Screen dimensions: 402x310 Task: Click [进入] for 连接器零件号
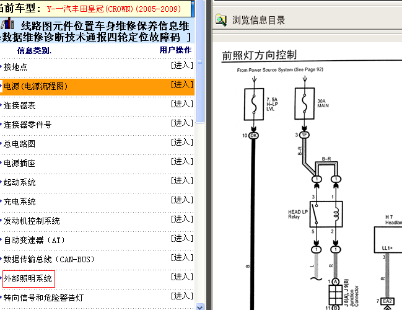point(182,123)
